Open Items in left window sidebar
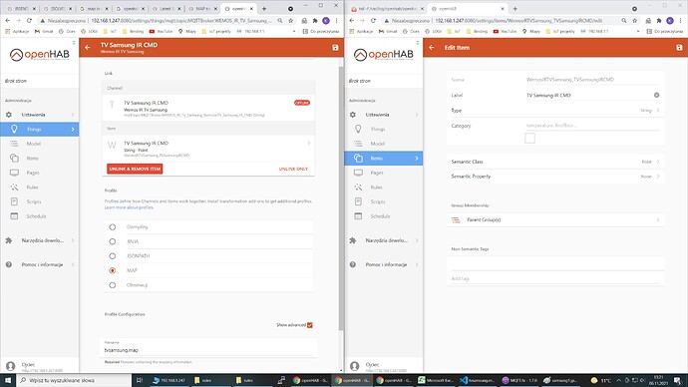Screen dimensions: 688x387 pos(40,158)
